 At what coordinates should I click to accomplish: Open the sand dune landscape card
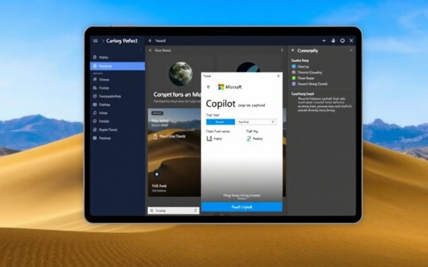[175, 152]
